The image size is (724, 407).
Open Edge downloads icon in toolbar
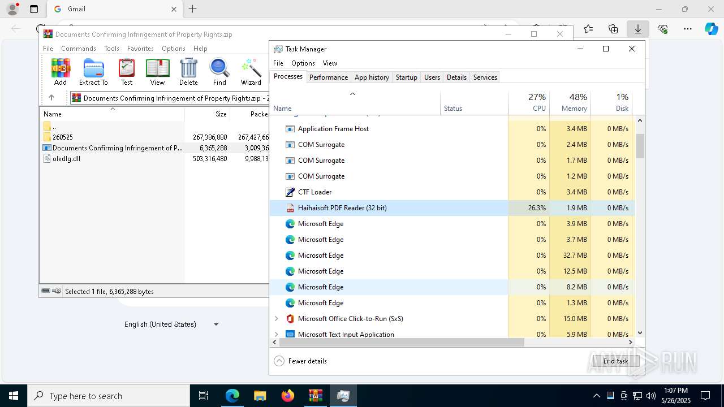click(x=638, y=29)
